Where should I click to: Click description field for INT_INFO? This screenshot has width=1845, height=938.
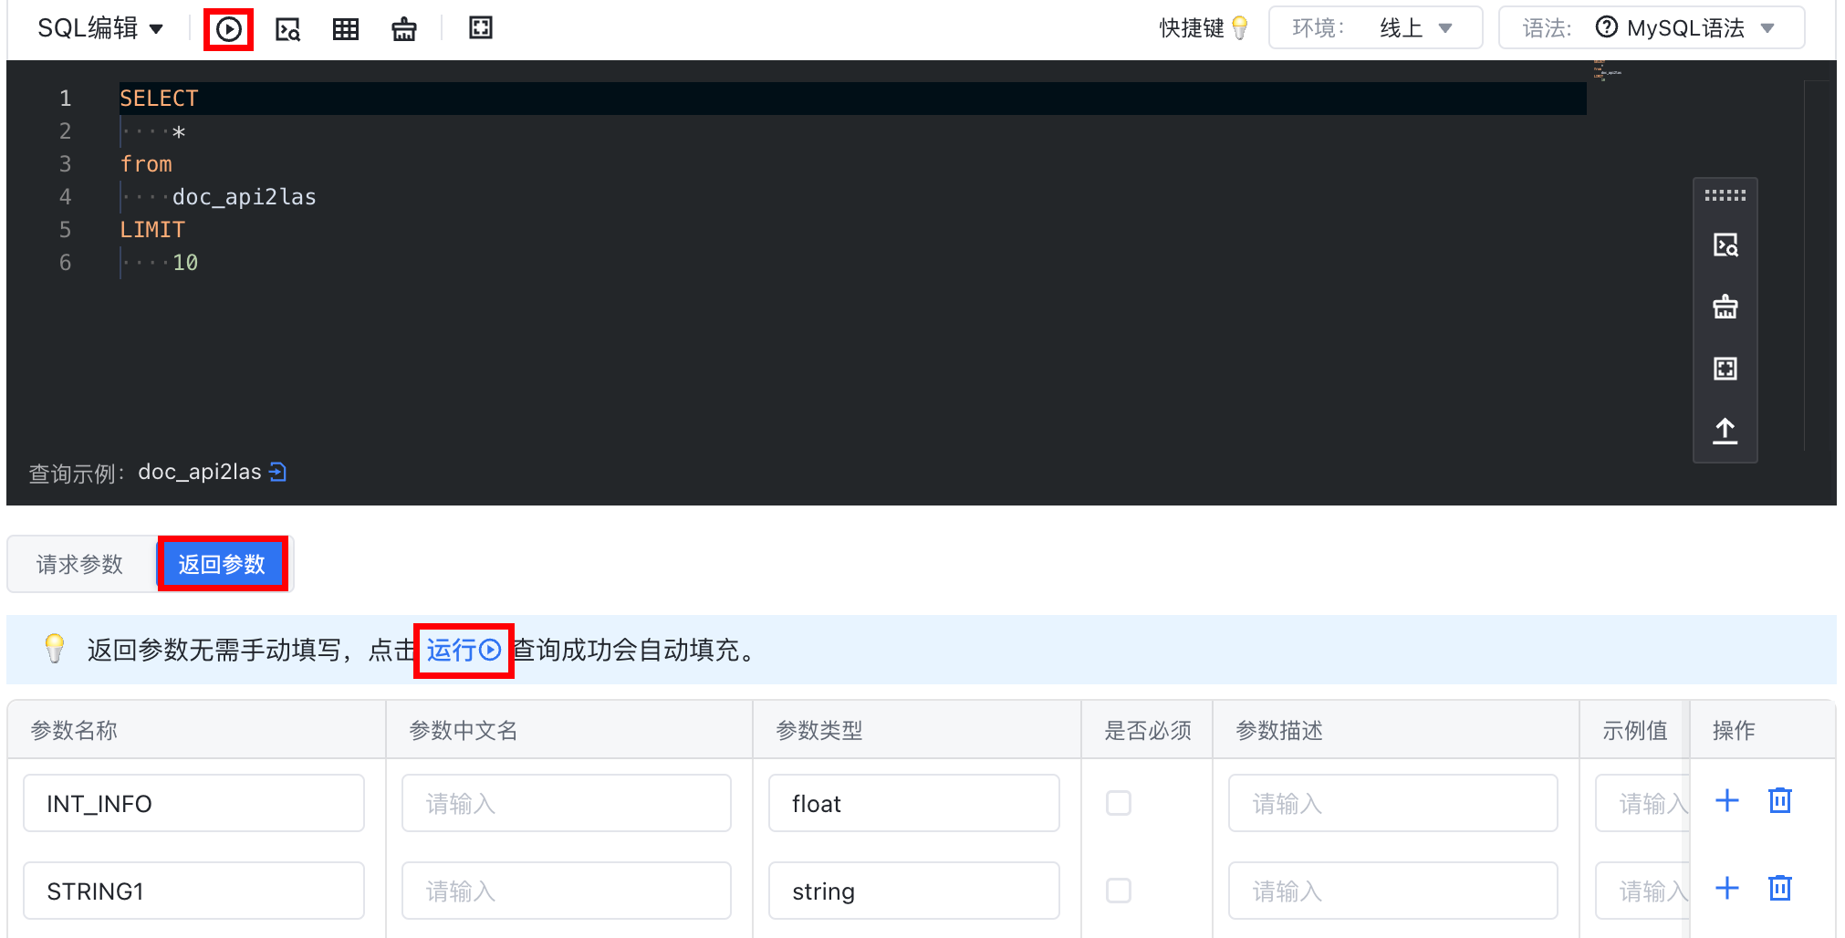pos(1392,803)
